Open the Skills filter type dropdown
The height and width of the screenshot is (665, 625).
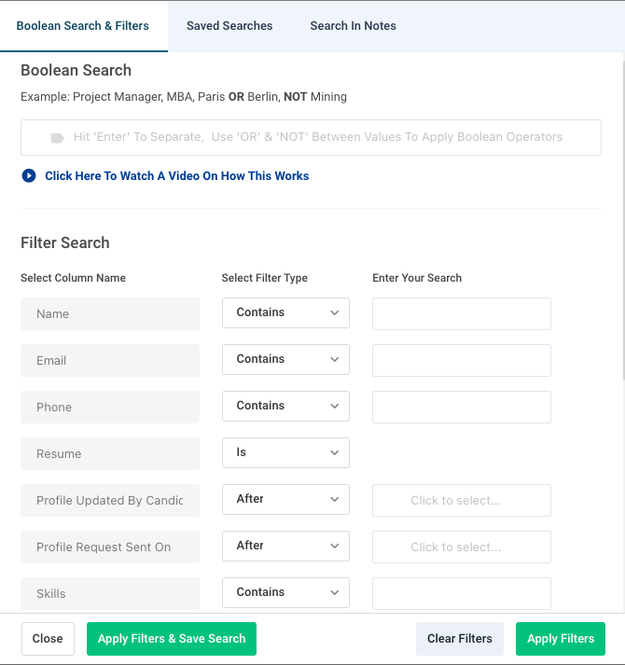(x=285, y=593)
